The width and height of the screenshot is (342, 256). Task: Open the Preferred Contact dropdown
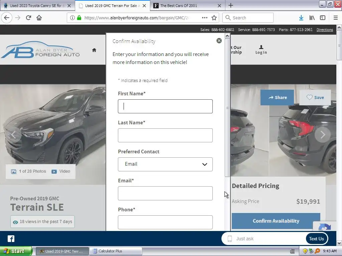[165, 164]
